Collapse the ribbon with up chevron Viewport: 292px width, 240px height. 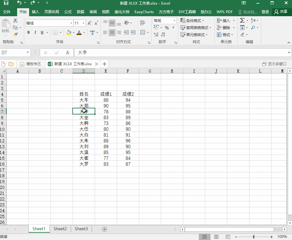click(x=289, y=43)
